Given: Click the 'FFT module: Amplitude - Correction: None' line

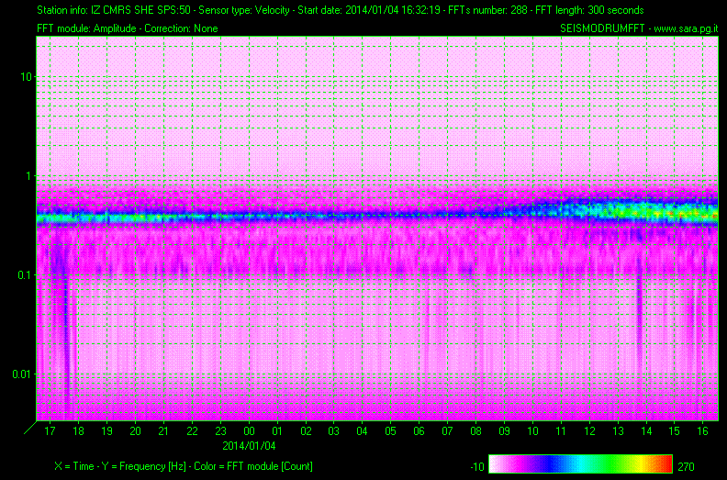Looking at the screenshot, I should coord(128,28).
